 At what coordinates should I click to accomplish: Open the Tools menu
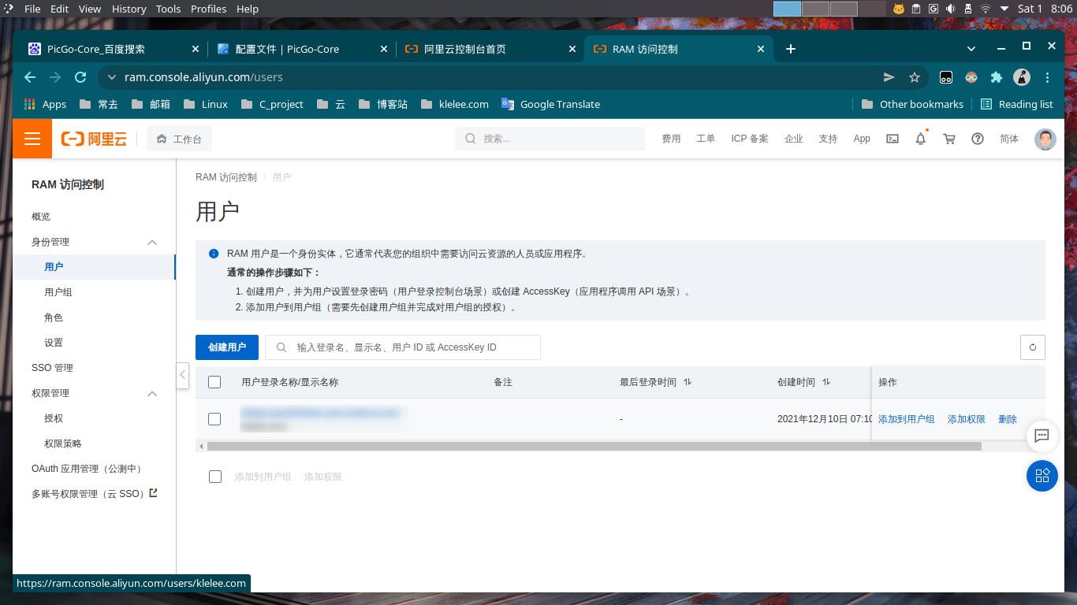pos(168,9)
